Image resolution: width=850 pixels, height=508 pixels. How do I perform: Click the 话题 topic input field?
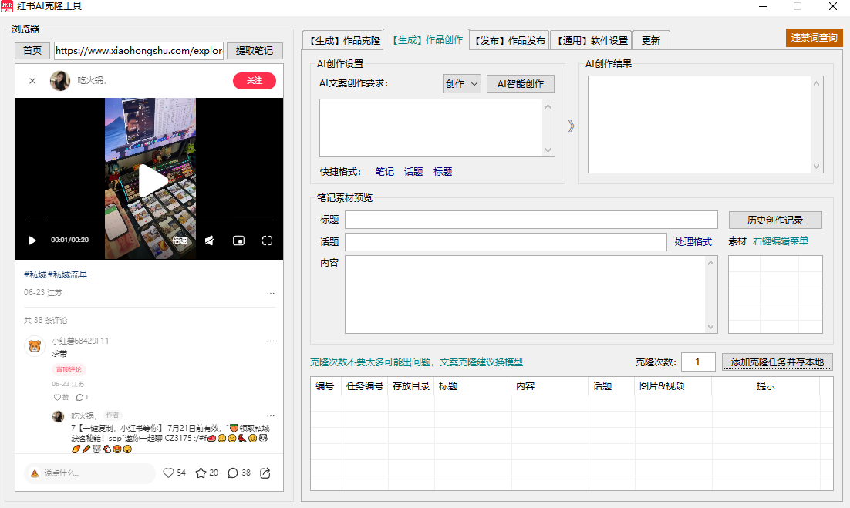pyautogui.click(x=506, y=242)
